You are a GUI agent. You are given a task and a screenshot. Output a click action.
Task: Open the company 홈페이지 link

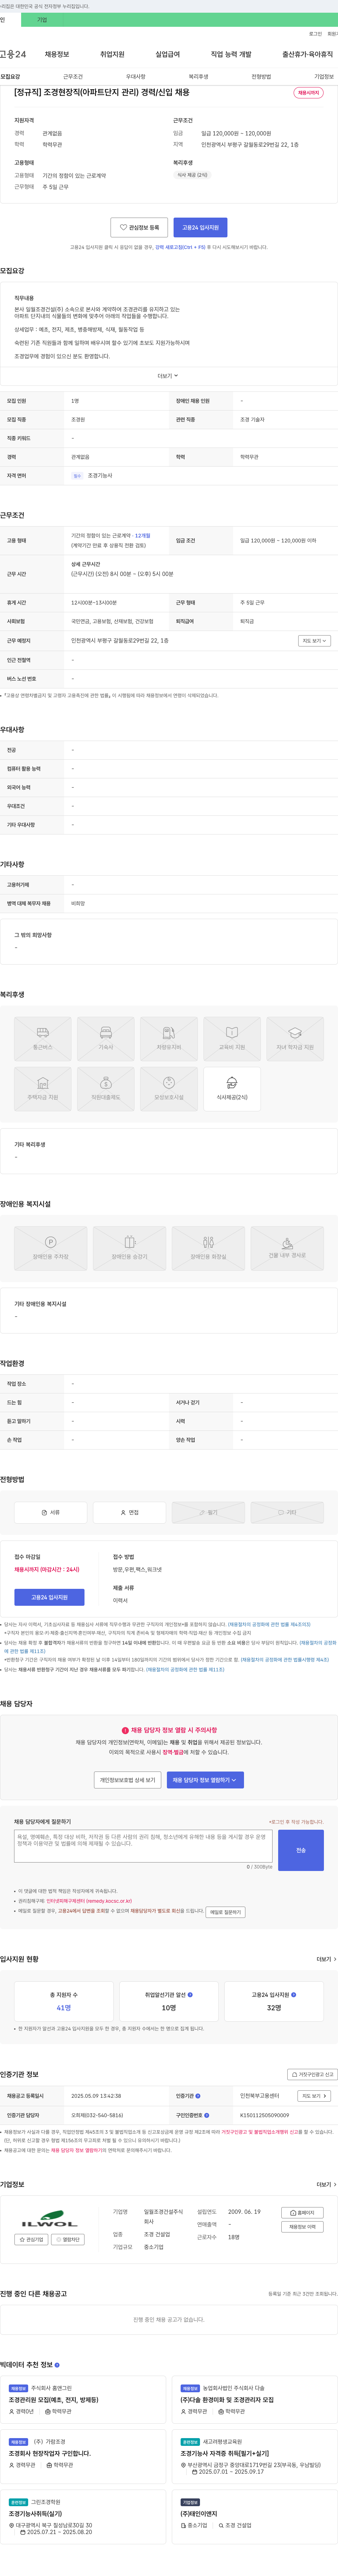(302, 2213)
